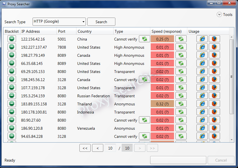Open the Search Type dropdown
The height and width of the screenshot is (168, 238).
click(x=59, y=22)
